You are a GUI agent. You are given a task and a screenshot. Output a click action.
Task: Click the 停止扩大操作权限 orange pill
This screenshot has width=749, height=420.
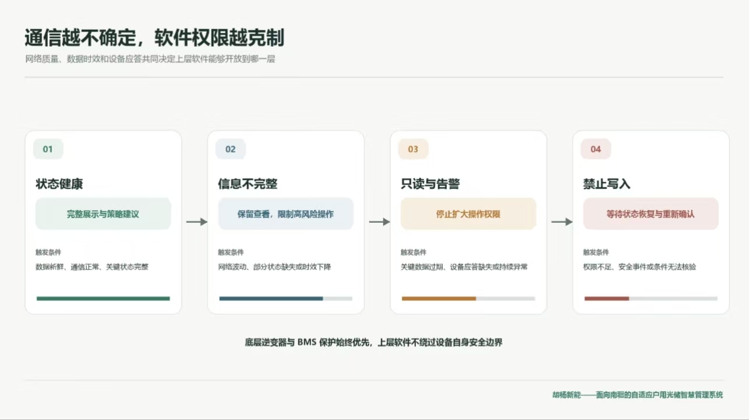click(468, 213)
